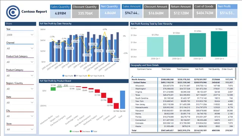Click the Total row net profit value $514,530,181
Viewport: 242px width, 136px height.
click(x=200, y=130)
